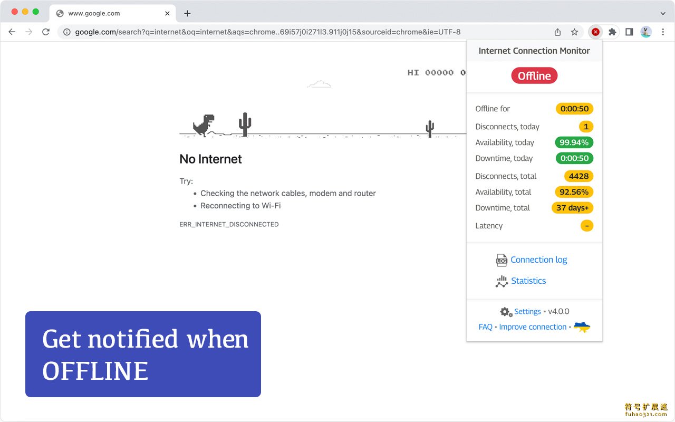Click the Connection log icon
This screenshot has width=675, height=422.
(x=502, y=260)
